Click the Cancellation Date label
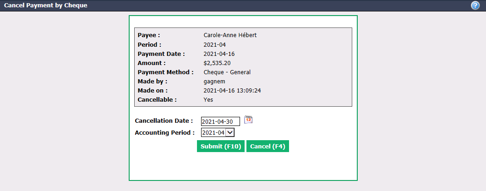The height and width of the screenshot is (191, 486). (164, 120)
